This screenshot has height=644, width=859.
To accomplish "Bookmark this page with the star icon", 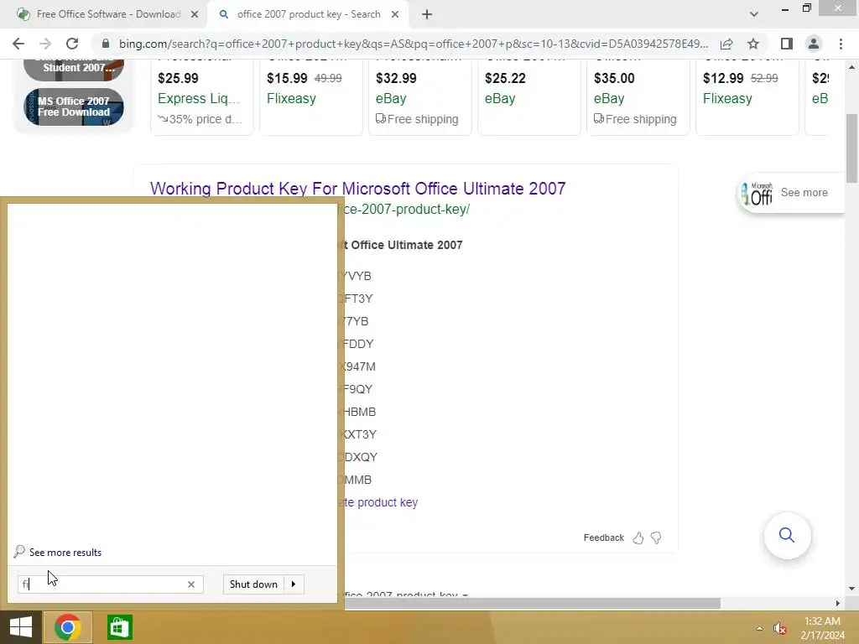I will click(753, 44).
